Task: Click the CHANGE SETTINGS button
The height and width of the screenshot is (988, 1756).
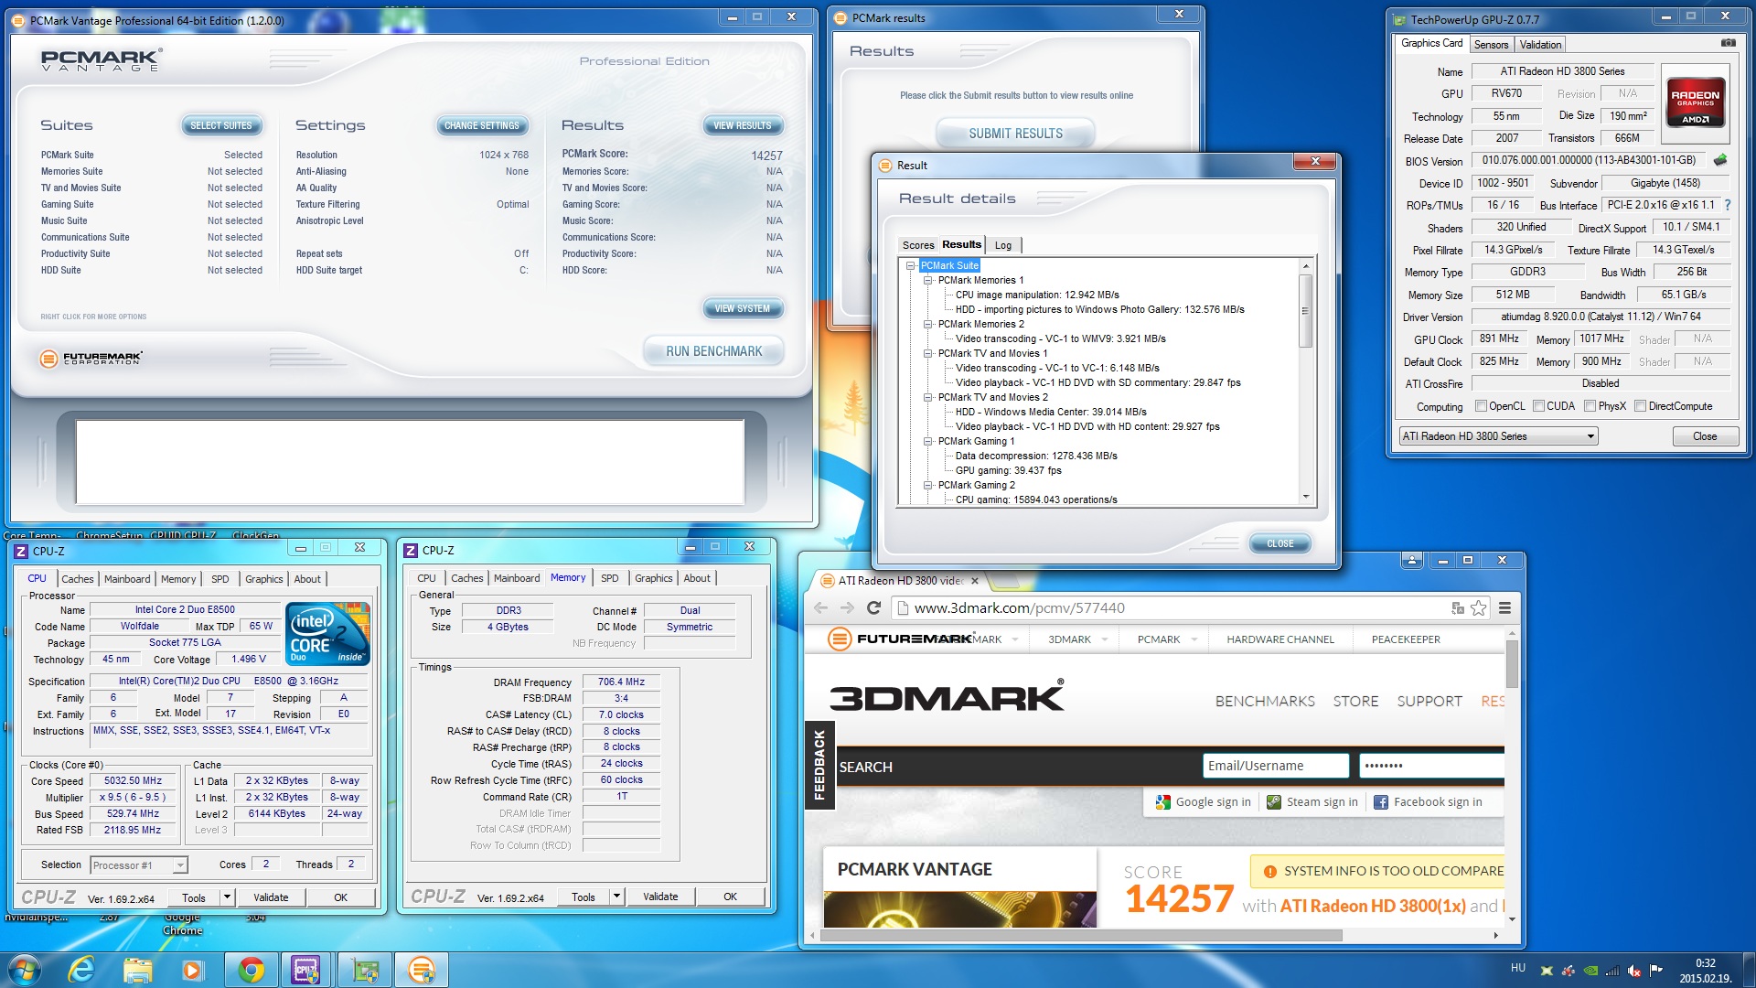Action: point(482,125)
